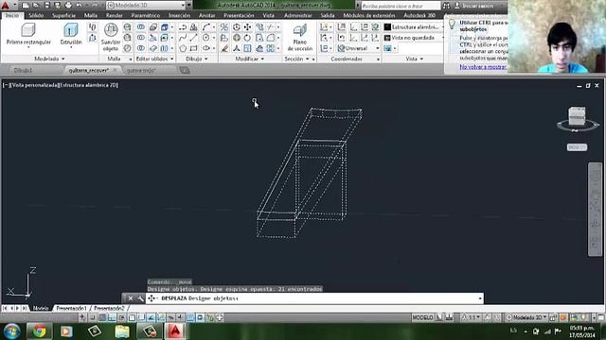This screenshot has width=606, height=340.
Task: Click the Print icon in quick access
Action: point(68,6)
